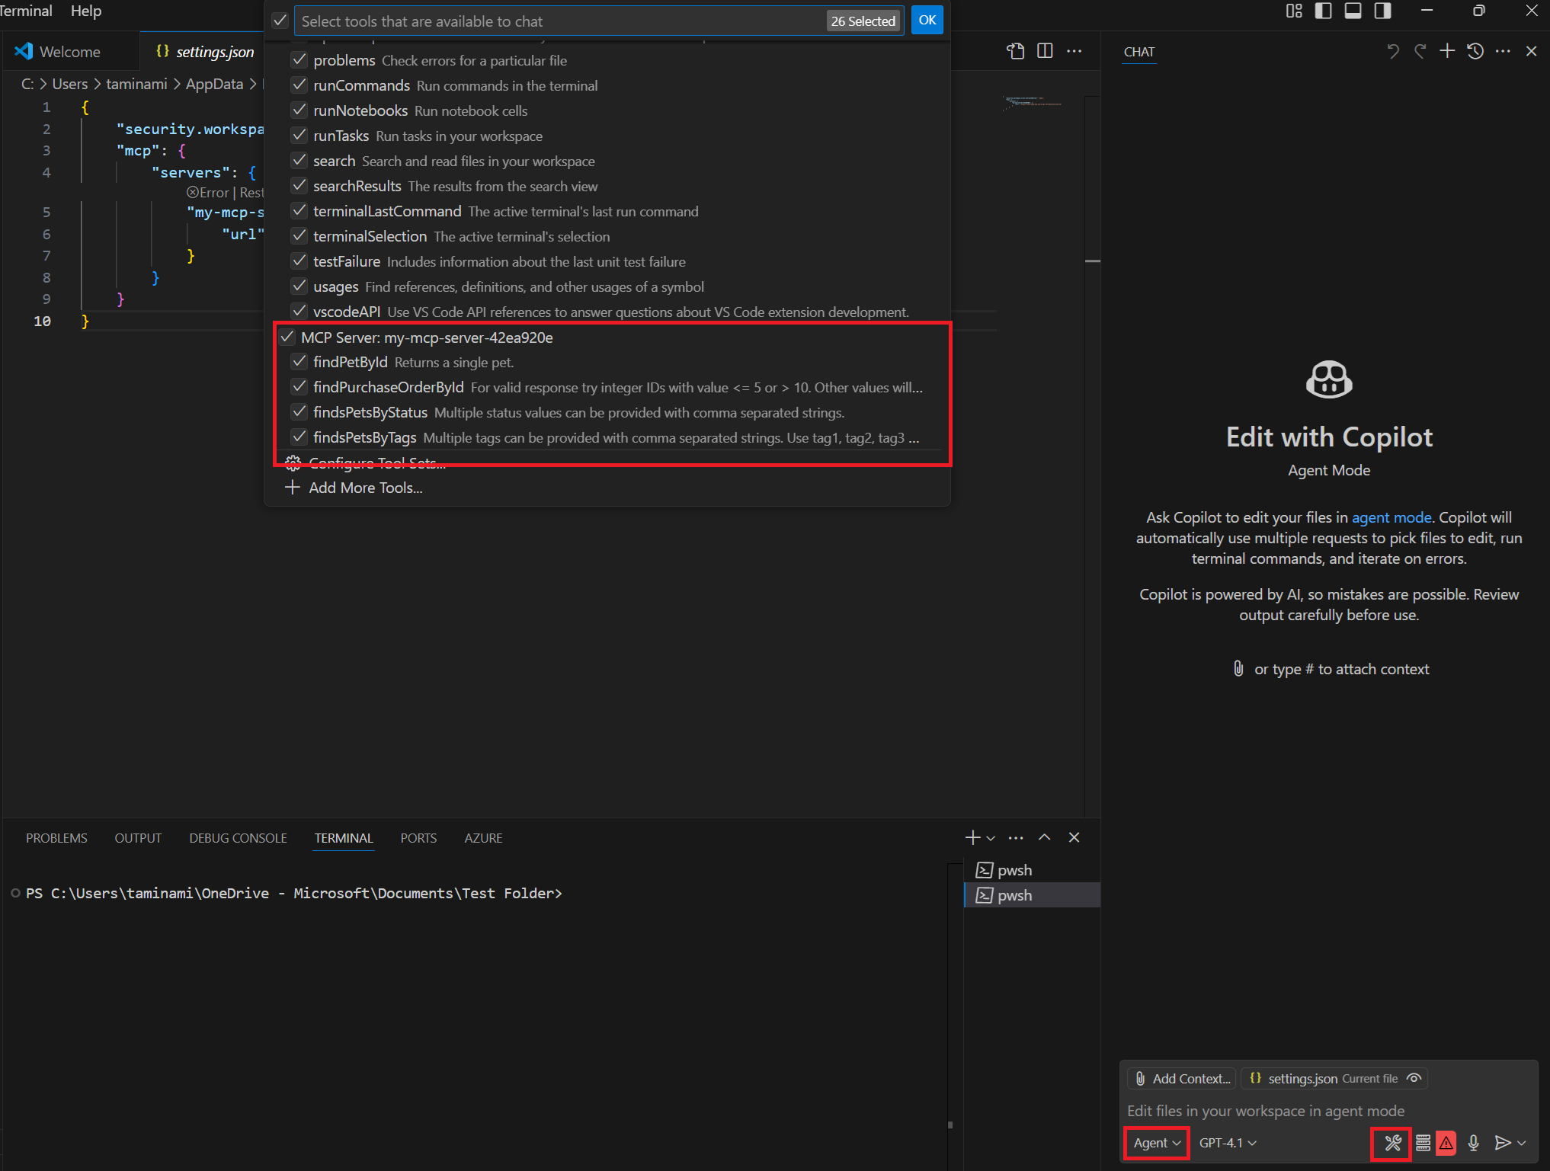Open the Agent mode dropdown
This screenshot has width=1550, height=1171.
coord(1156,1142)
